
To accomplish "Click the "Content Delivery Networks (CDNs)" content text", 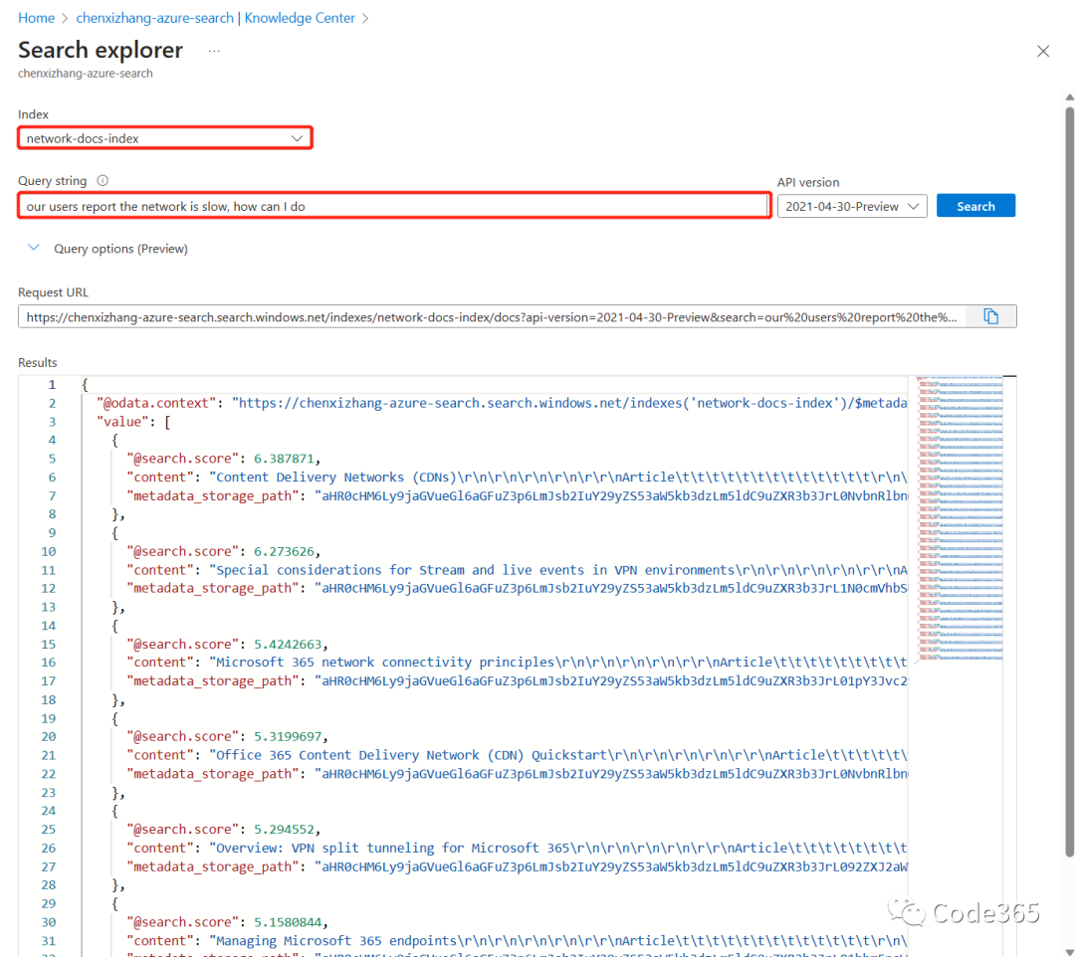I will [336, 478].
